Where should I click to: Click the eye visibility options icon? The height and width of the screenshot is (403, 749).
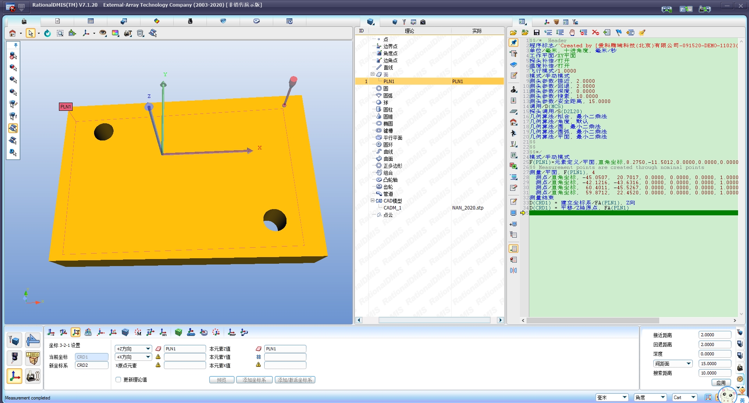coord(103,33)
